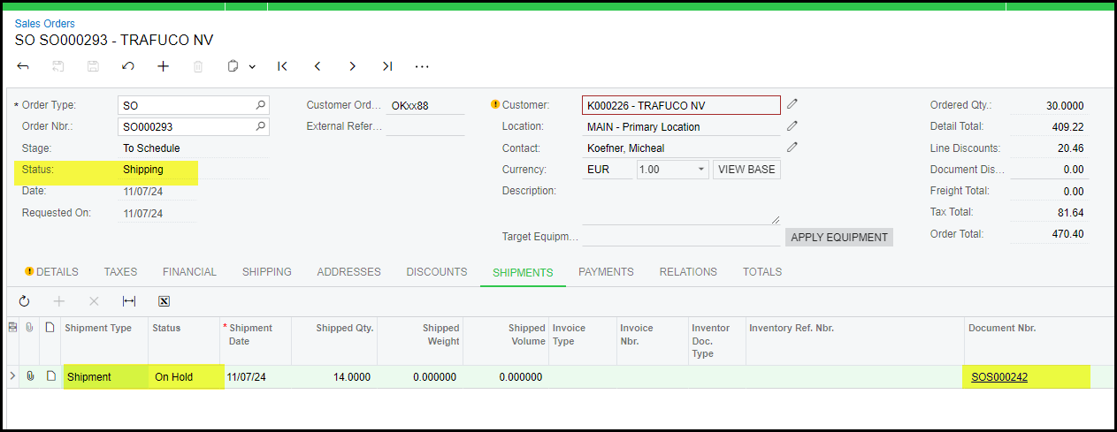Open the clipboard dropdown arrow

(x=252, y=66)
